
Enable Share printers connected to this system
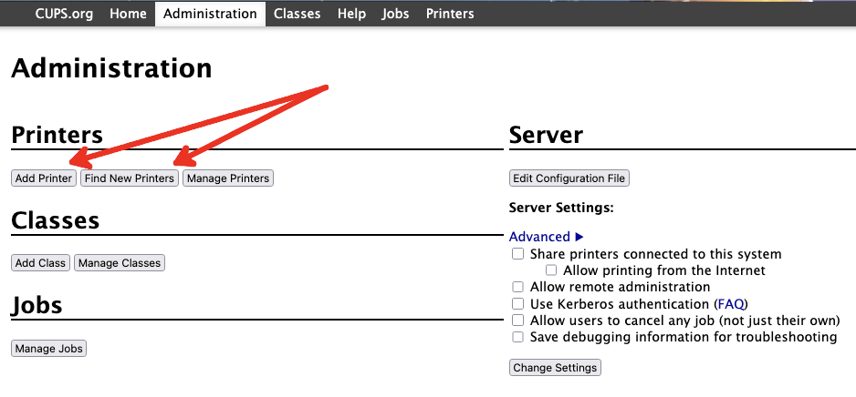[x=518, y=254]
